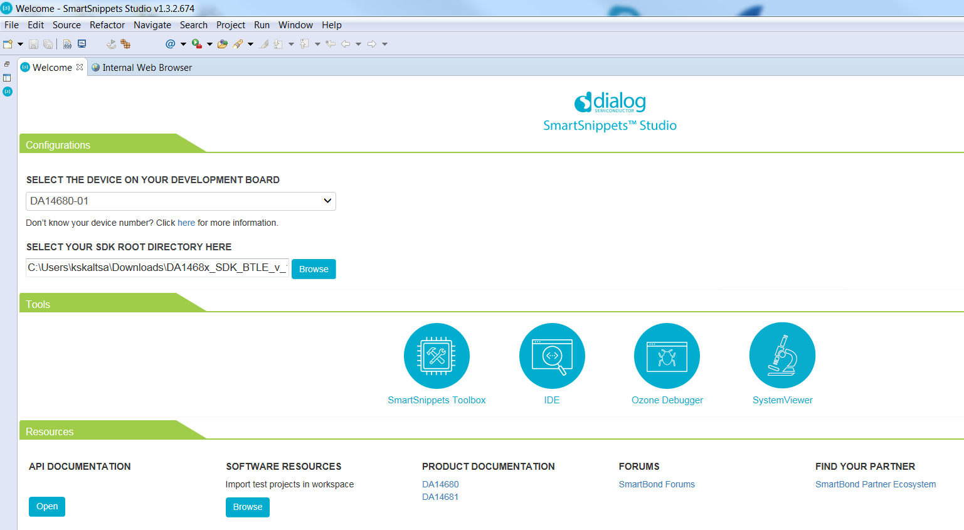Image resolution: width=964 pixels, height=530 pixels.
Task: Click the Save All icon in toolbar
Action: point(48,44)
